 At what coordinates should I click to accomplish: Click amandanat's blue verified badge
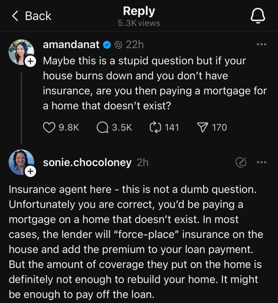point(107,45)
